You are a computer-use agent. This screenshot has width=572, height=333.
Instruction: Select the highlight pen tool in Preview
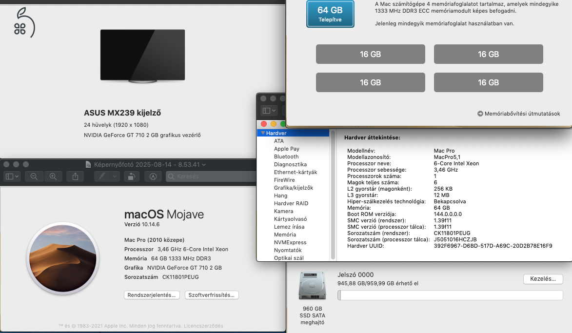pyautogui.click(x=102, y=176)
